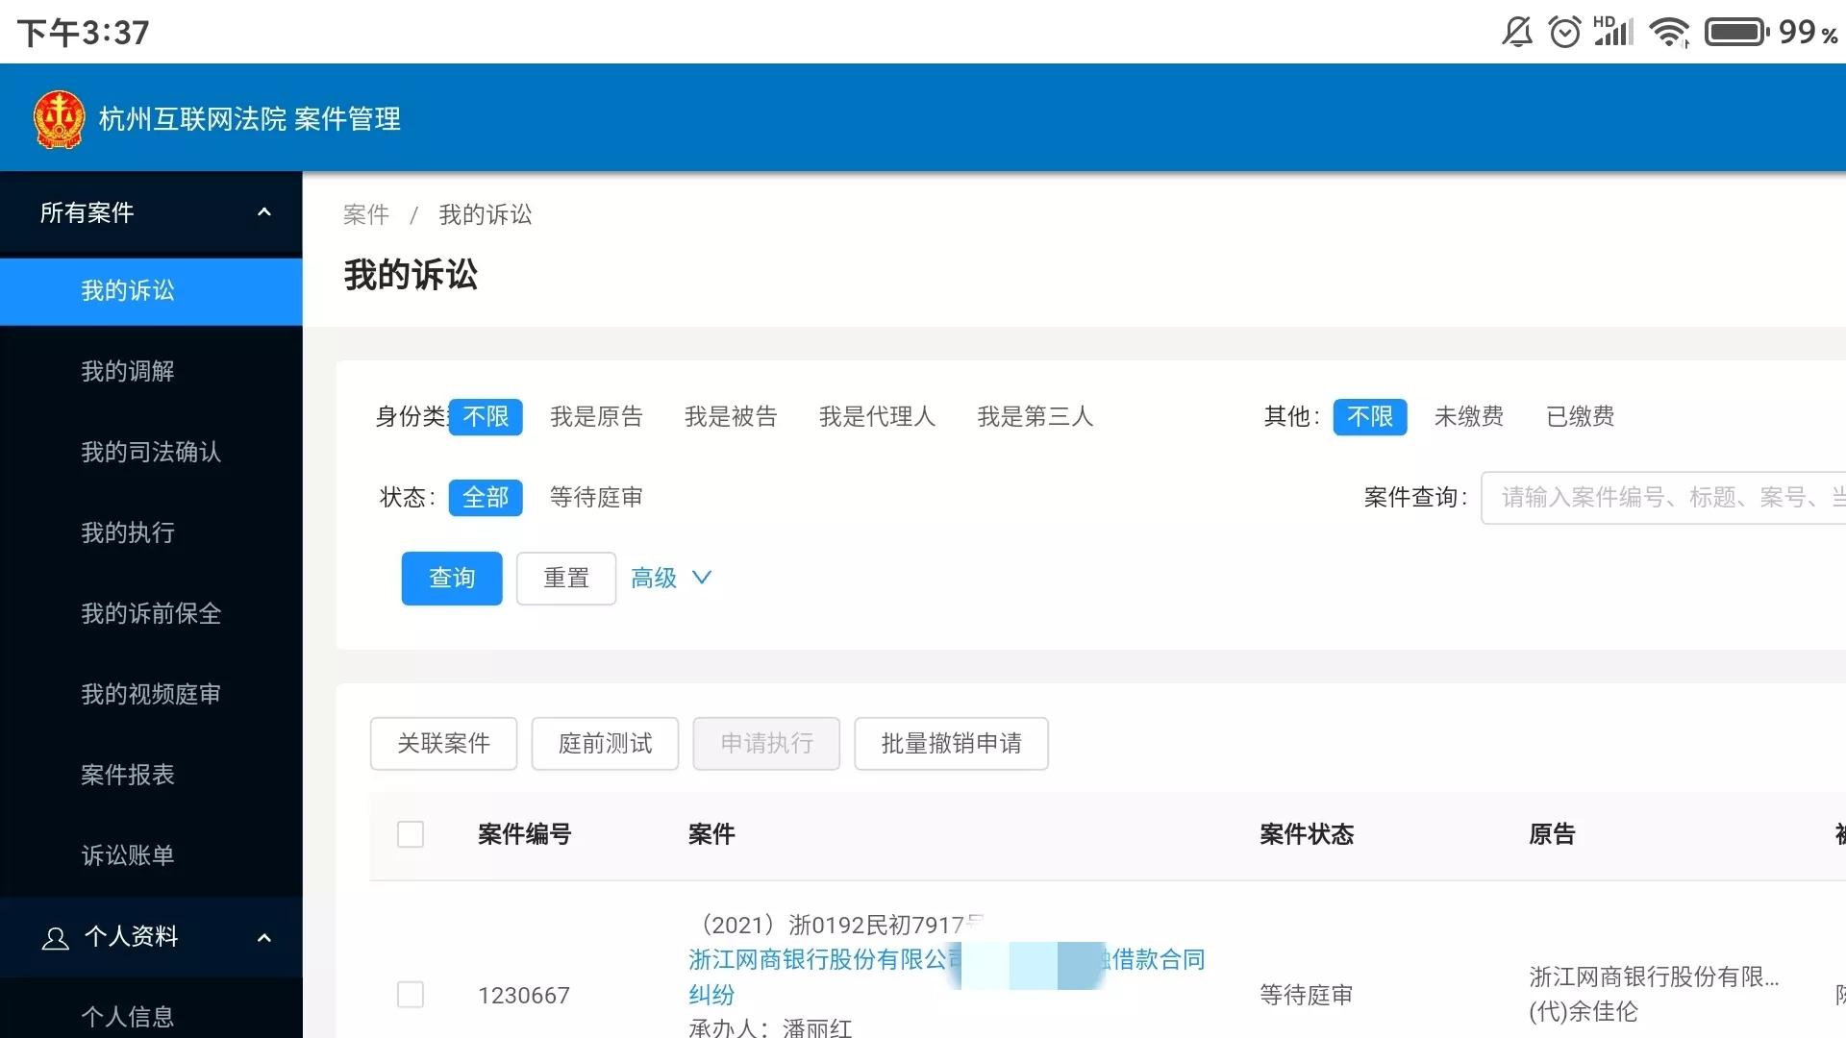Viewport: 1846px width, 1038px height.
Task: Click the personal profile user icon
Action: click(56, 938)
